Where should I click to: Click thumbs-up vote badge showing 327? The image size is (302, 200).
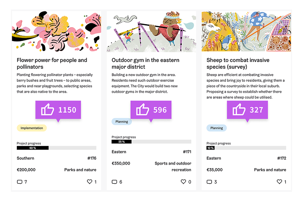point(248,110)
